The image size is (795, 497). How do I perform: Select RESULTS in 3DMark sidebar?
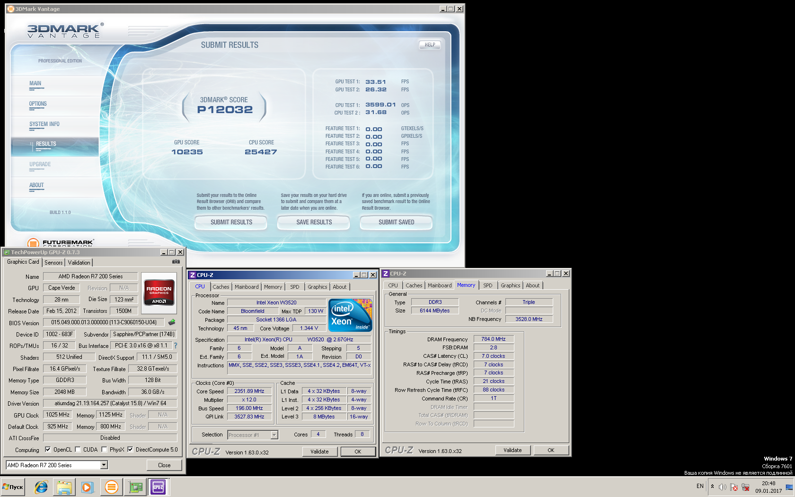point(46,144)
